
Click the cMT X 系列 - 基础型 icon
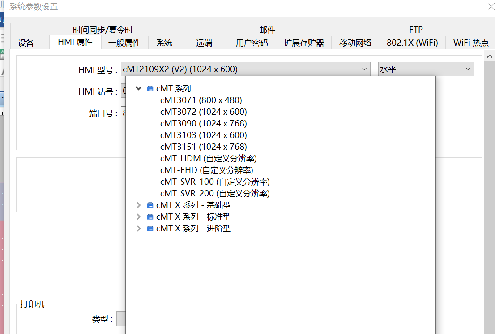click(x=150, y=205)
